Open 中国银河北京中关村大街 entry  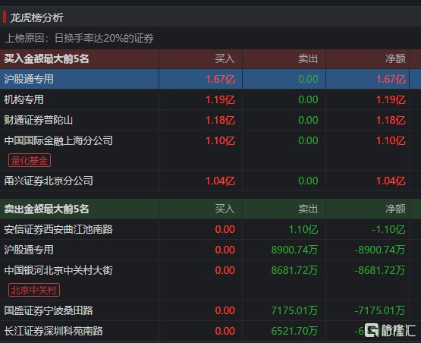point(58,270)
